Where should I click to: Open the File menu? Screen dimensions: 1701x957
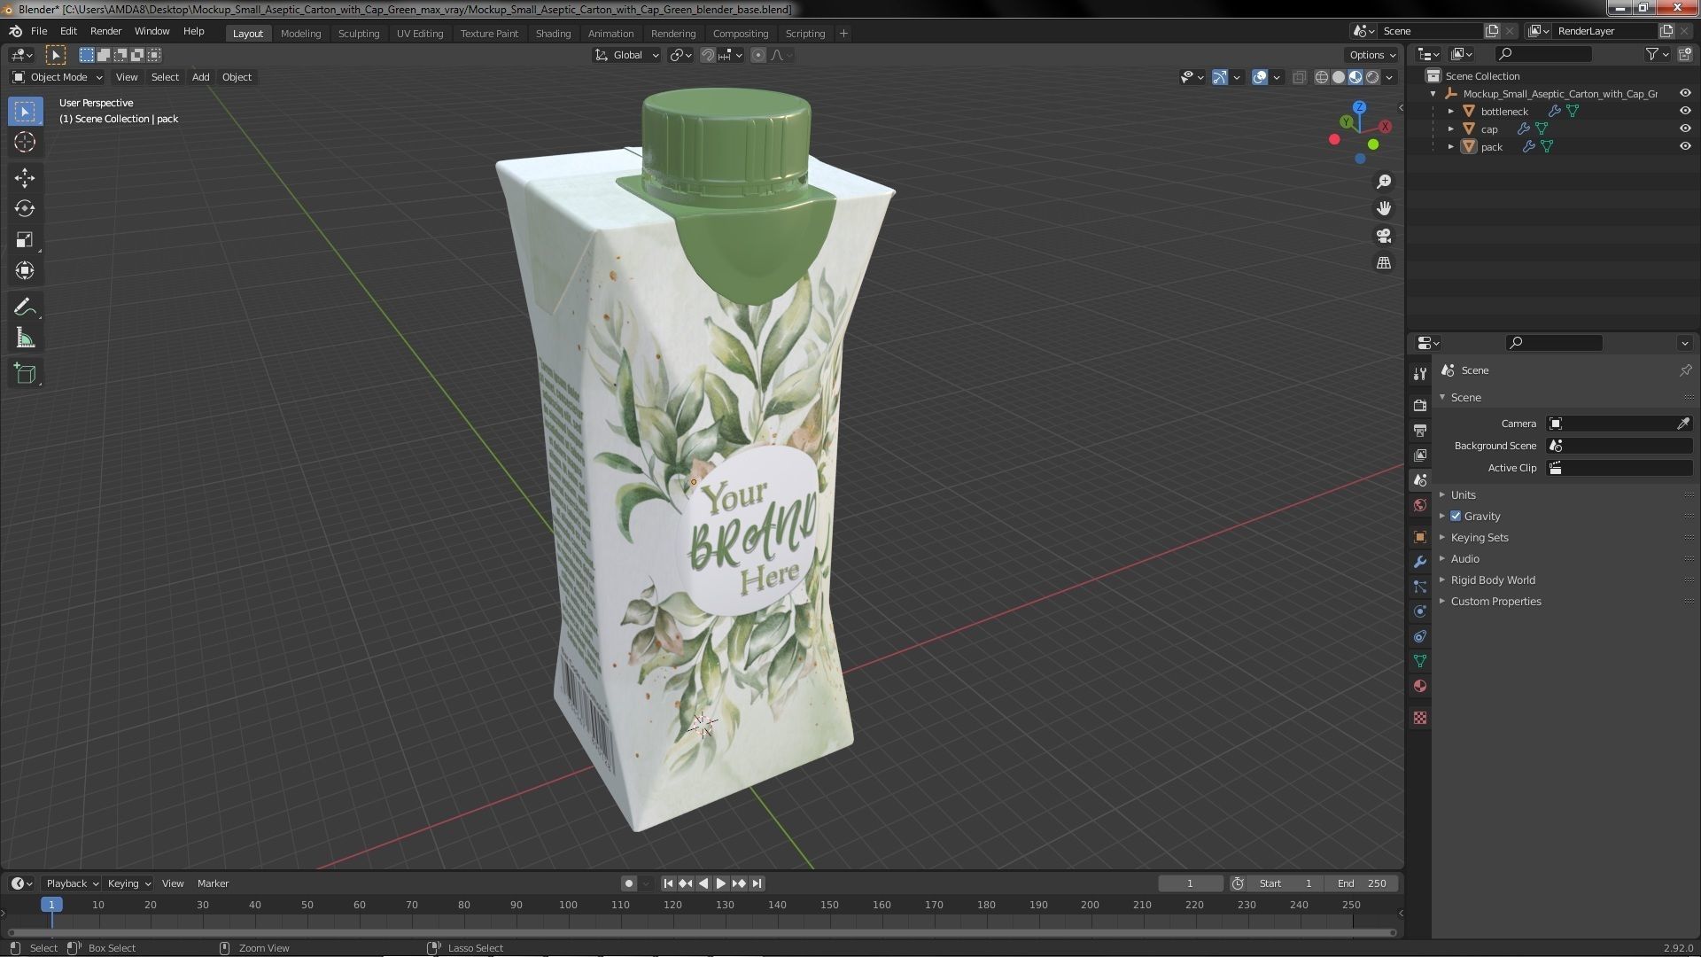[x=39, y=31]
